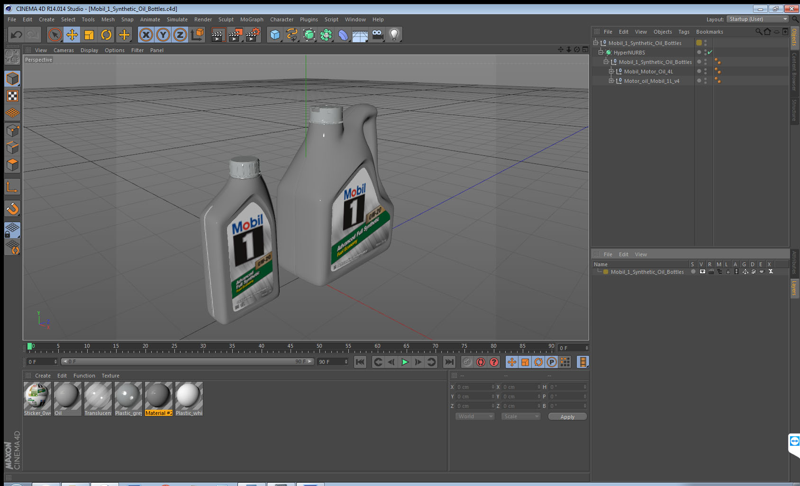Open the material manager Function menu

[x=84, y=376]
